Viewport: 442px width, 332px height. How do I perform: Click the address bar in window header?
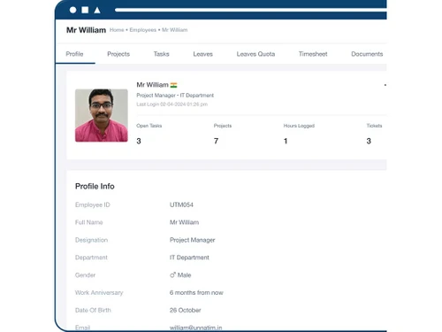click(x=251, y=10)
